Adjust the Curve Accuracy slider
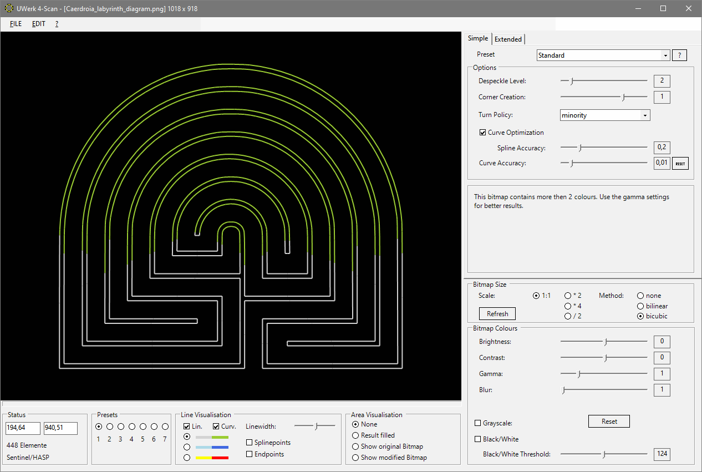Image resolution: width=702 pixels, height=472 pixels. pos(604,163)
